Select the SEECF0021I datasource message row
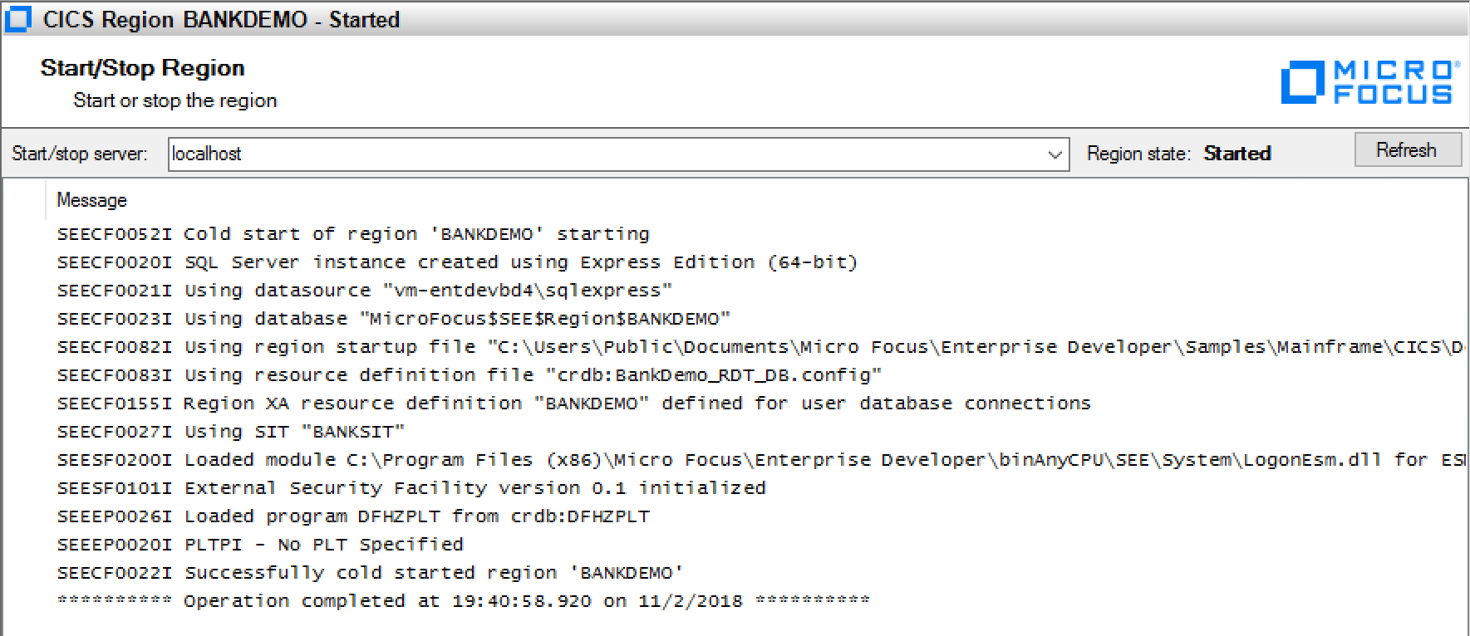 coord(361,290)
